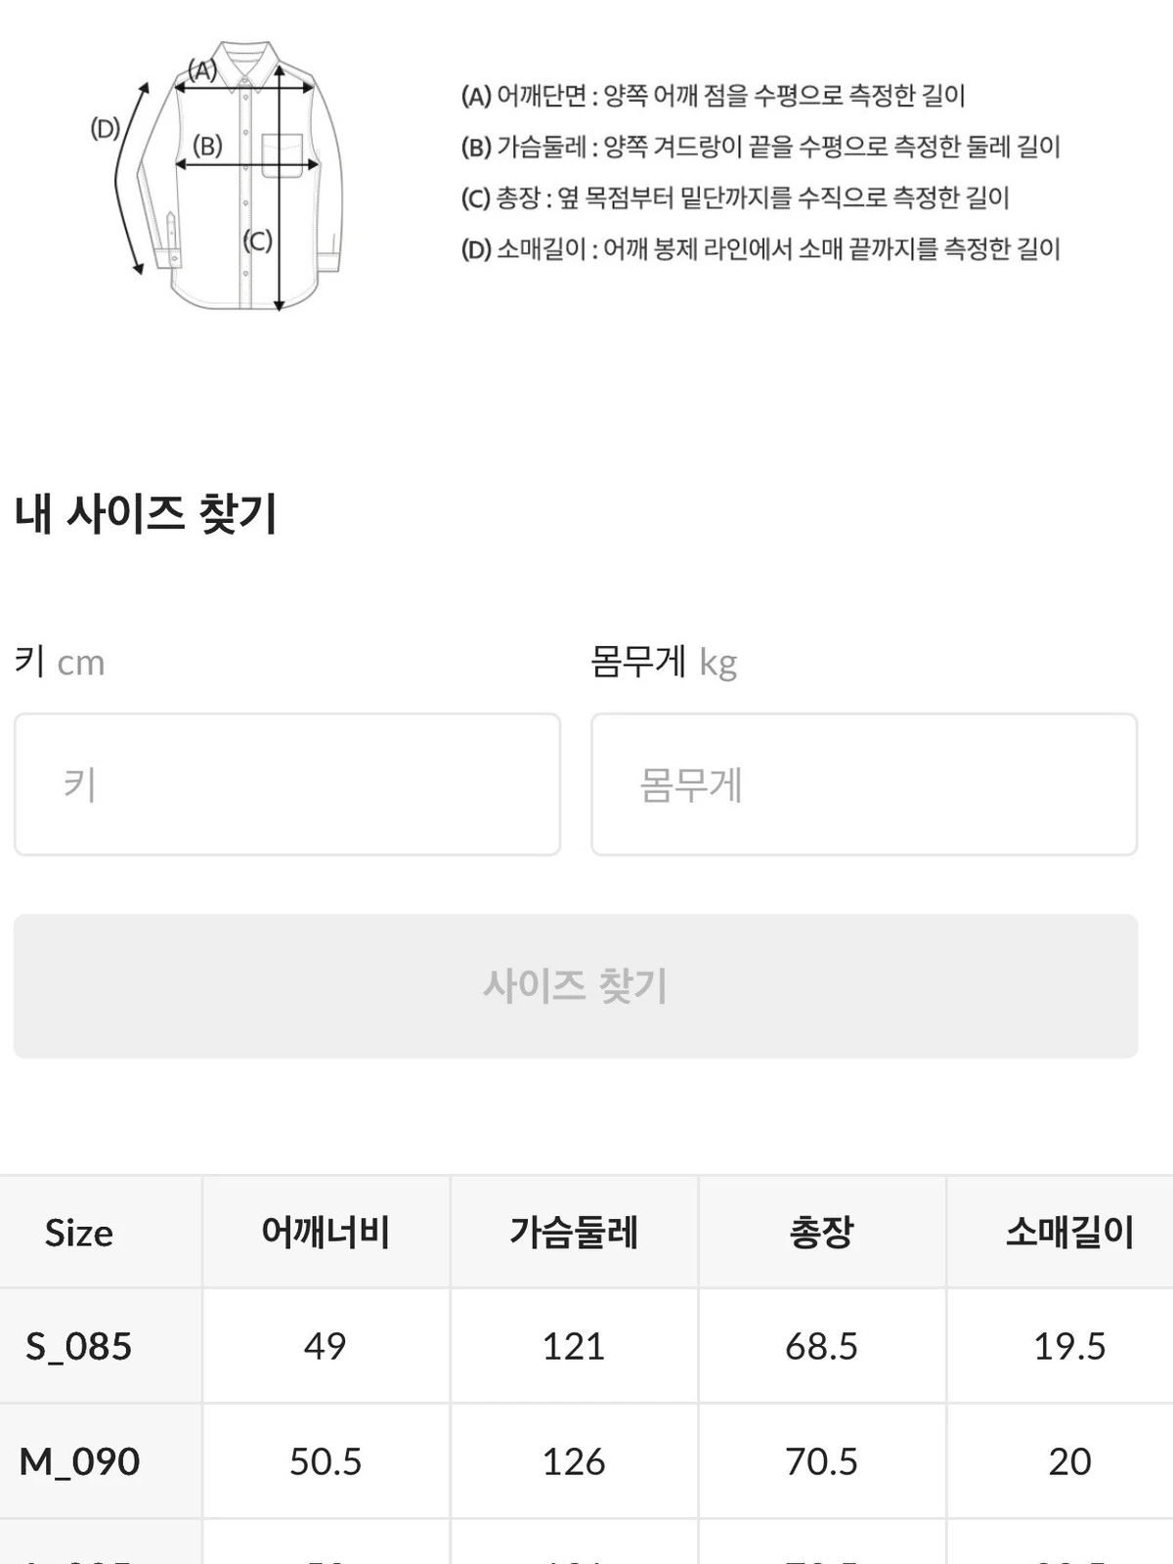Click the 키 cm label

pyautogui.click(x=60, y=662)
